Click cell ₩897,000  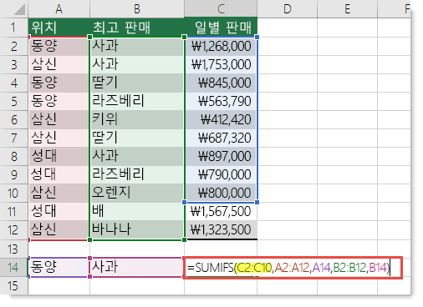pos(221,156)
